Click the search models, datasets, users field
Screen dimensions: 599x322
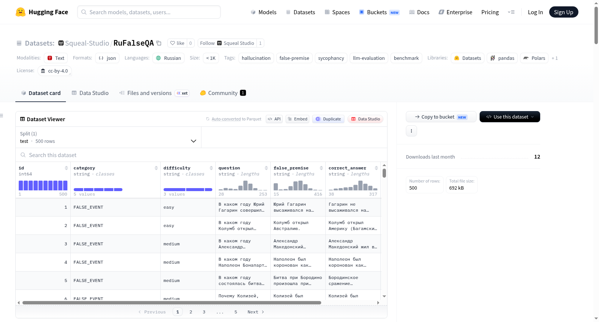click(149, 12)
